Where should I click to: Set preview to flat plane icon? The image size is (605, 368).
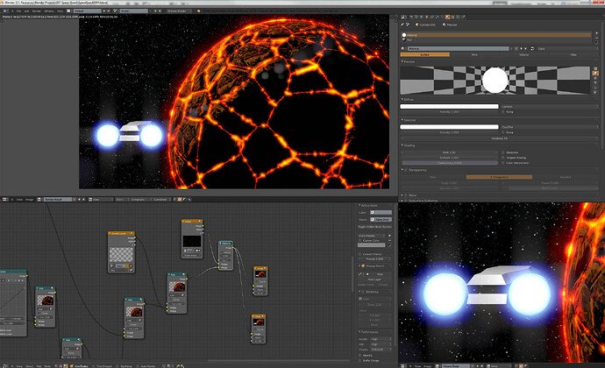pos(595,68)
